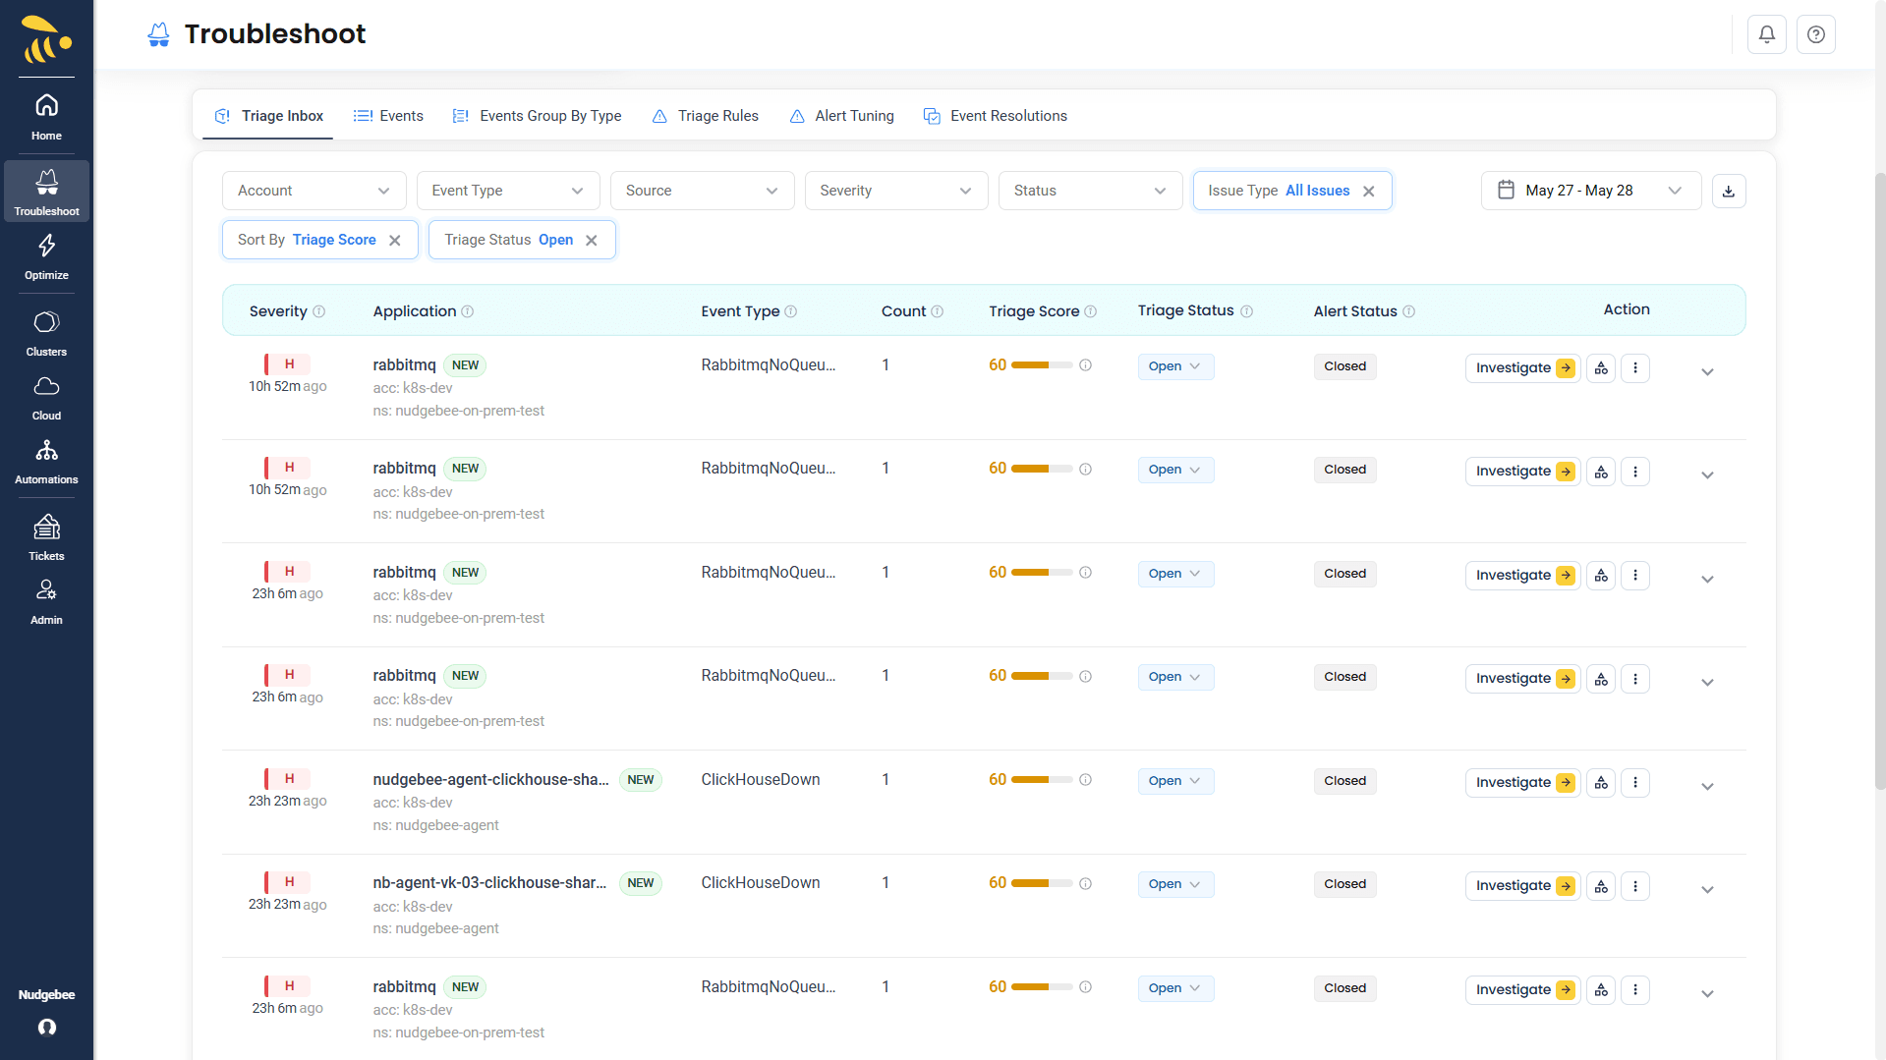Click the Application column info icon
Viewport: 1886px width, 1060px height.
tap(468, 311)
